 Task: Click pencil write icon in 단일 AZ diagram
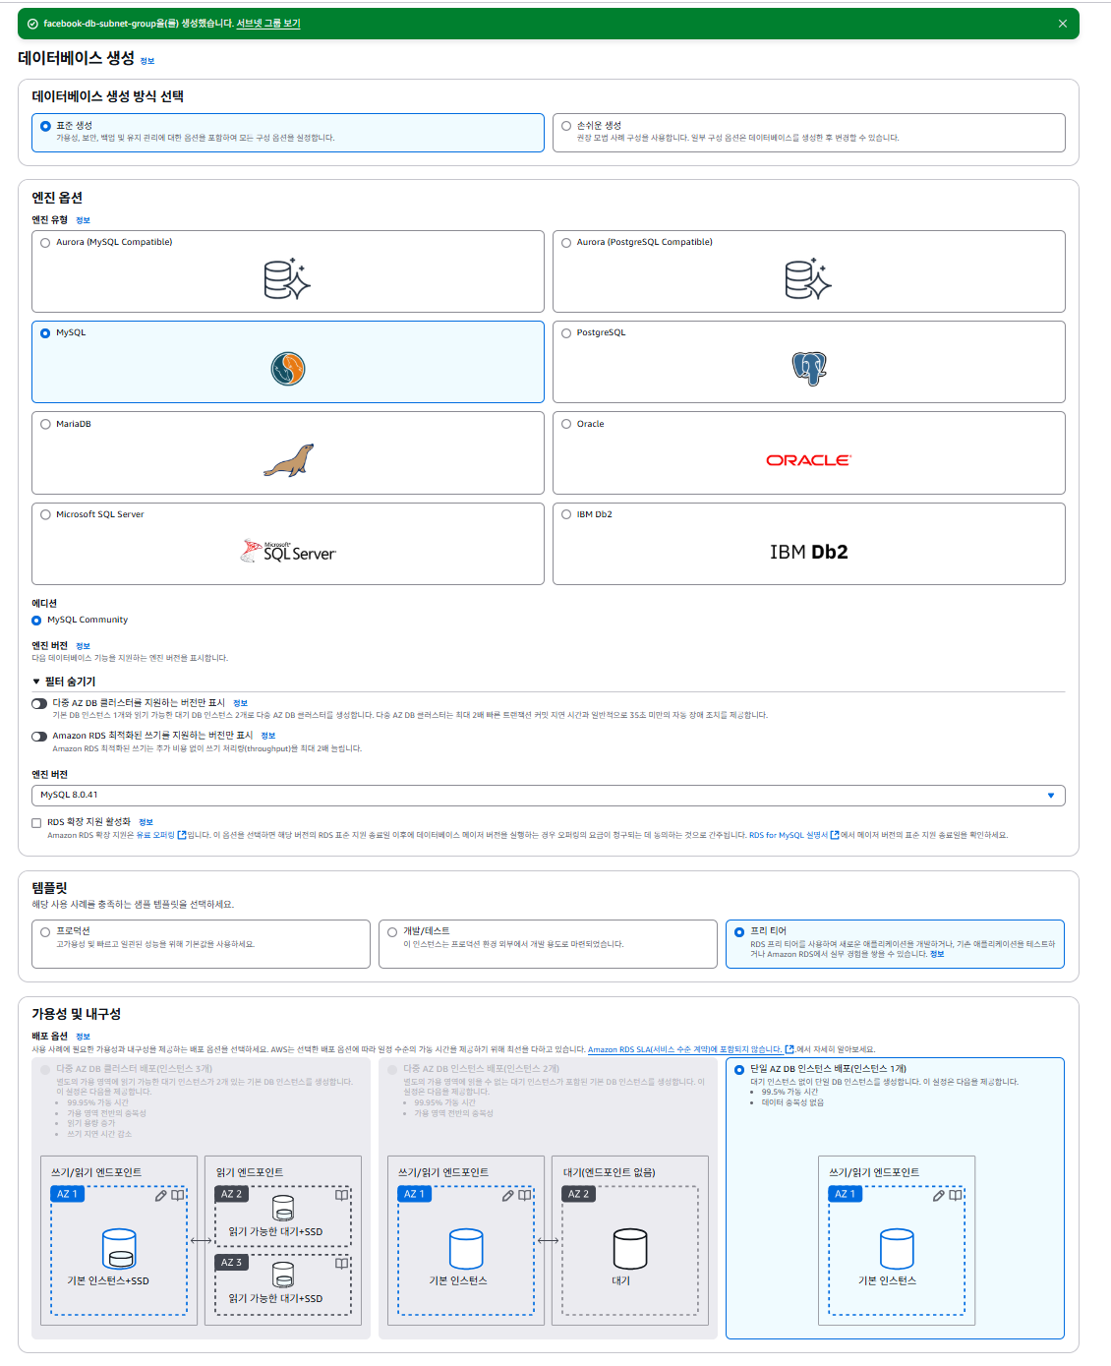point(939,1196)
